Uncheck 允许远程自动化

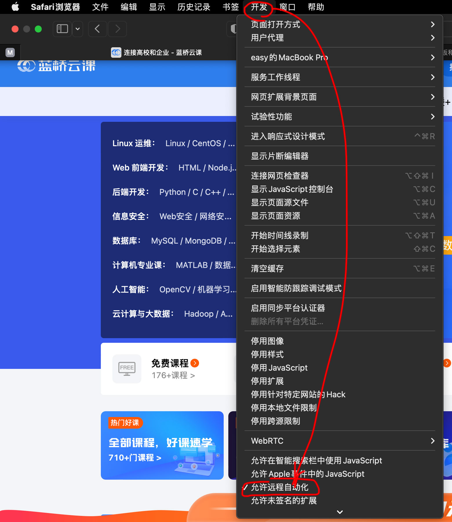[x=340, y=487]
